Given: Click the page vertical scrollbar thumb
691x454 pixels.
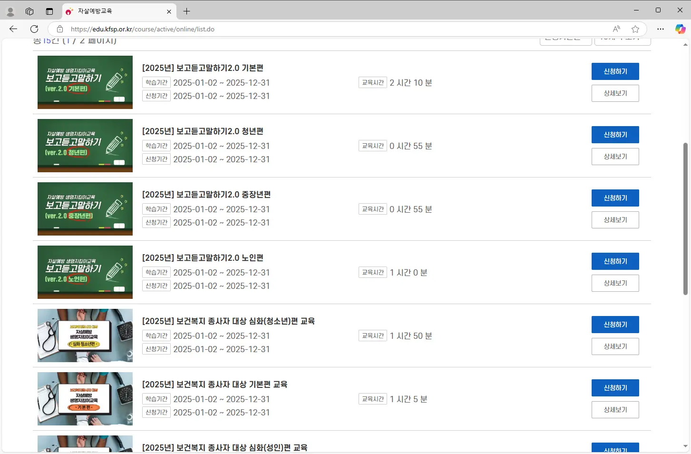Looking at the screenshot, I should [685, 219].
